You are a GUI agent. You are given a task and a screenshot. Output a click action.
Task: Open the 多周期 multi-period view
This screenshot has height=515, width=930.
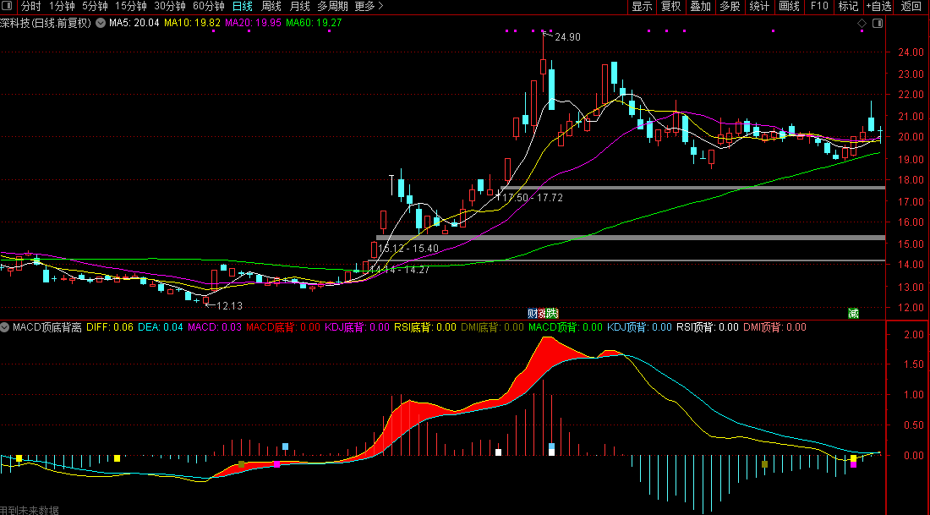[332, 7]
